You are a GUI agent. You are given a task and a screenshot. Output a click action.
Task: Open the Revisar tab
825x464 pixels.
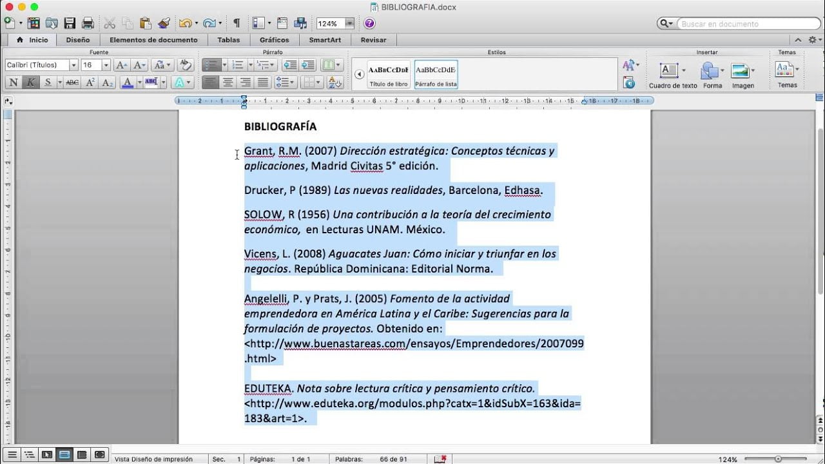tap(374, 40)
